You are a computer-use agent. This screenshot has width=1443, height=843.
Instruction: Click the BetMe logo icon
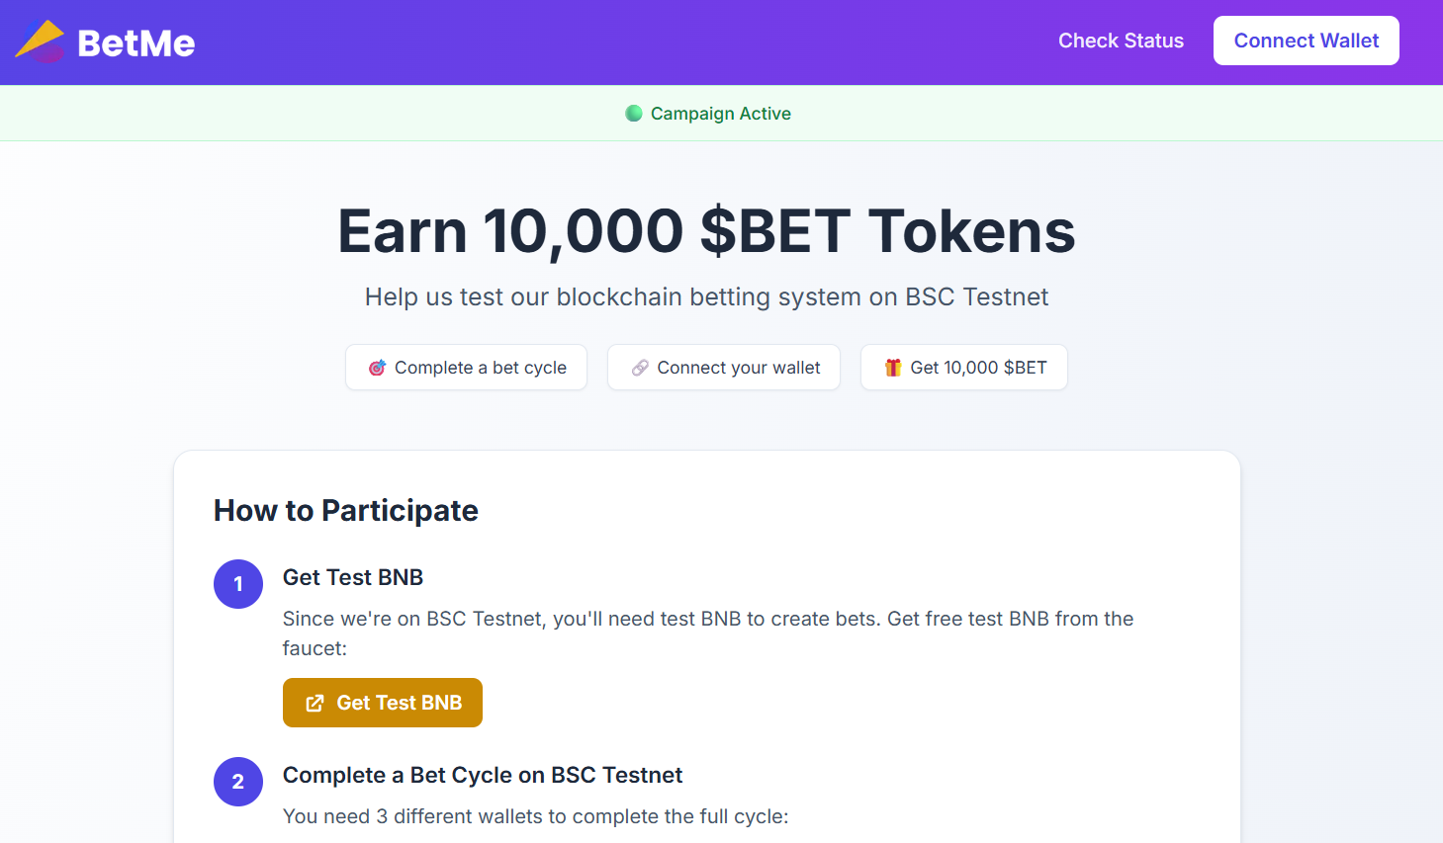click(x=40, y=42)
